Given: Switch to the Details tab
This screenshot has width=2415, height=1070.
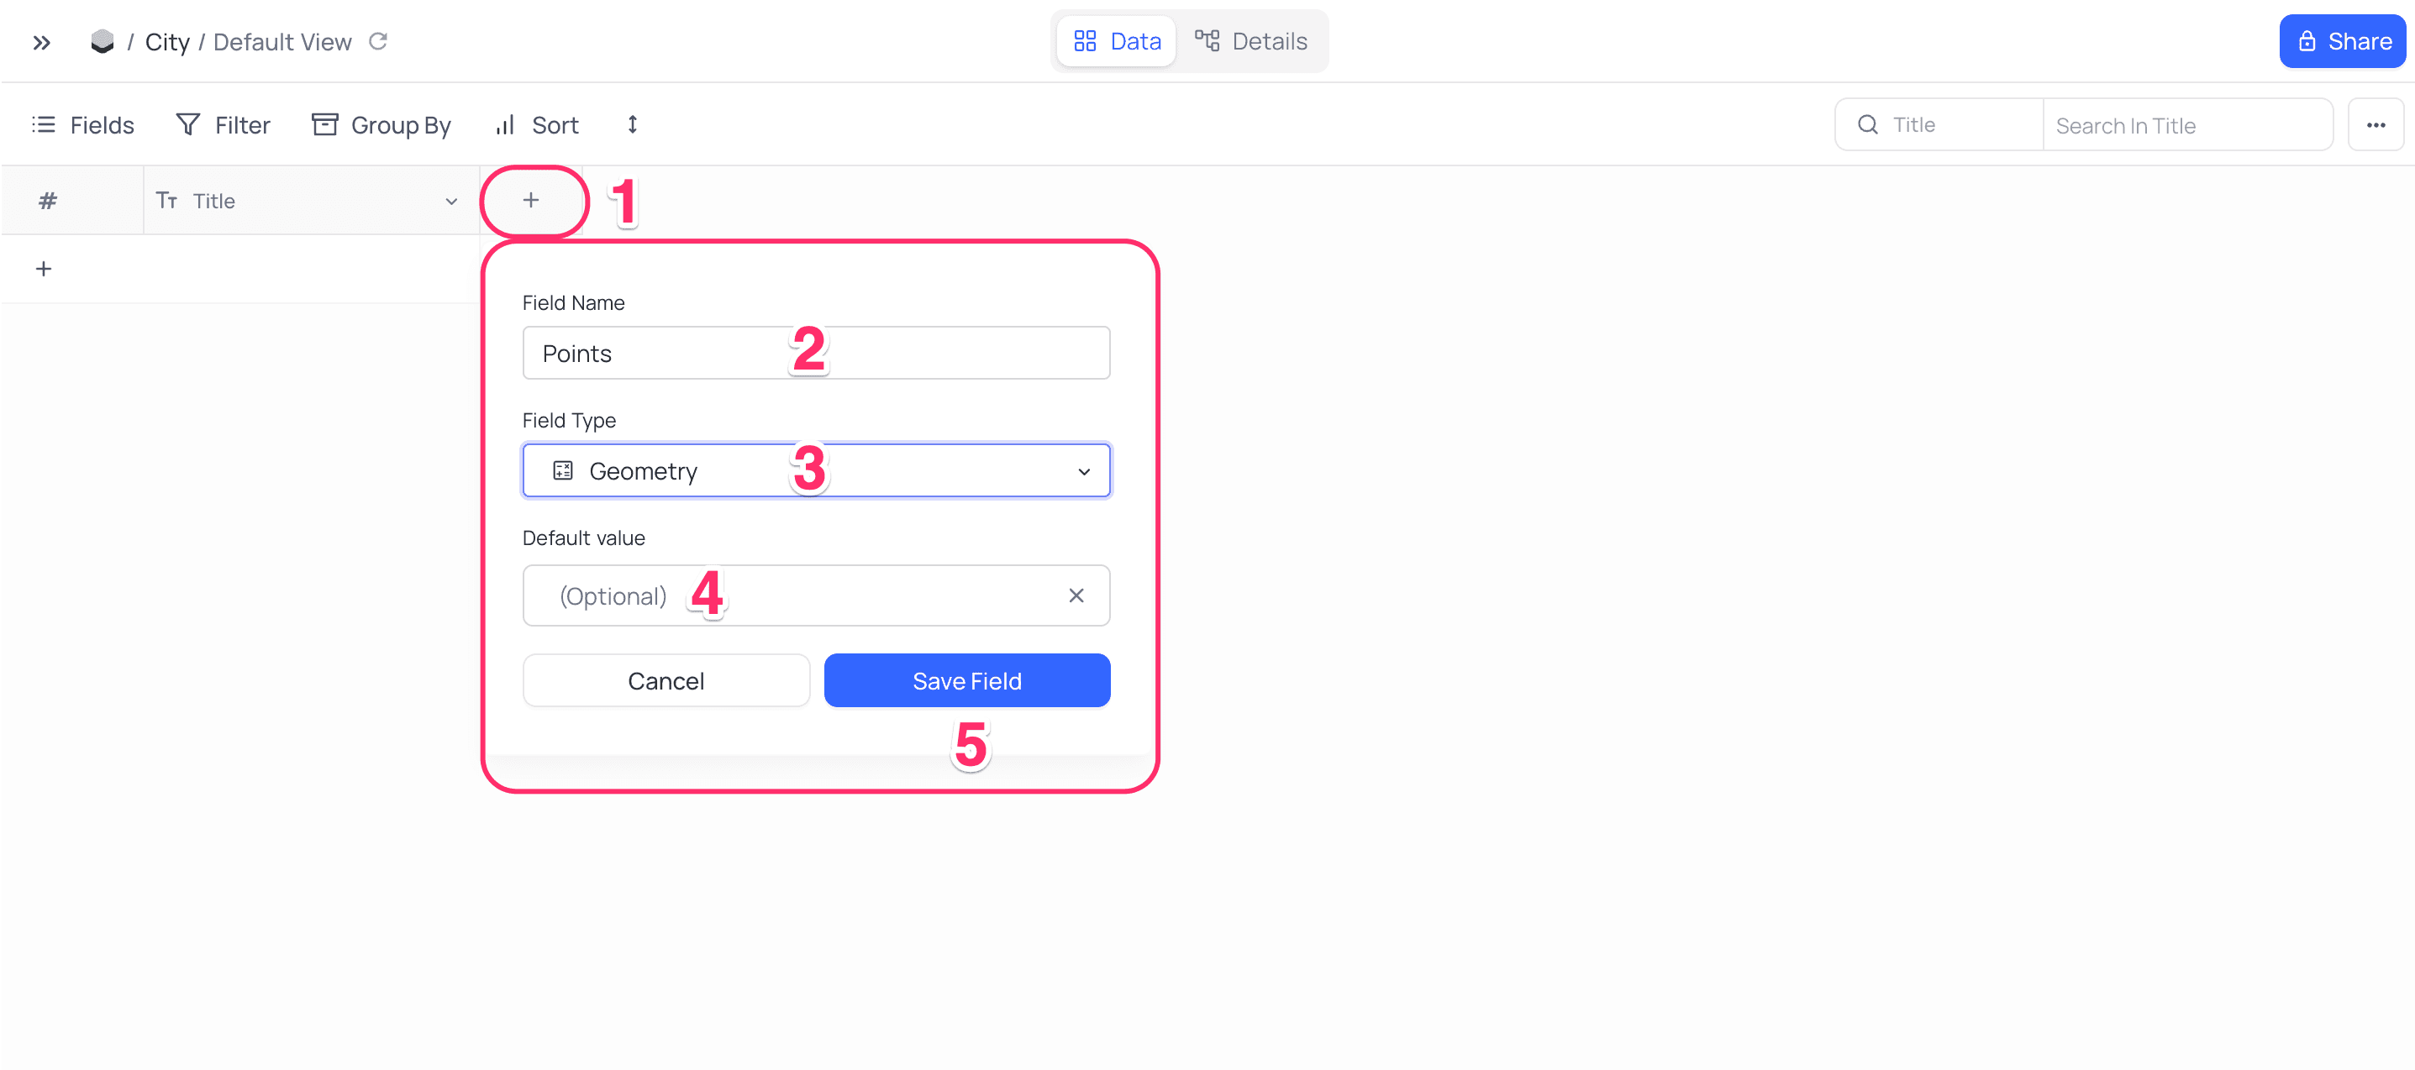Looking at the screenshot, I should click(1250, 41).
